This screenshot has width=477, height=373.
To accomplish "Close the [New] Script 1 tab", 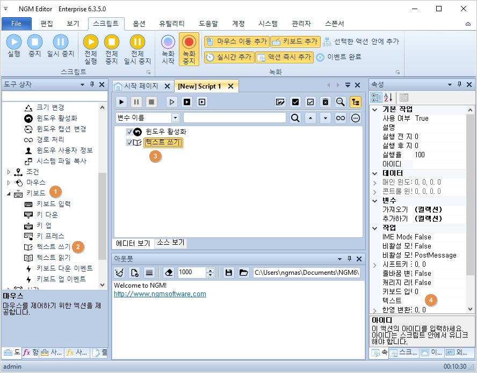I will tap(230, 86).
